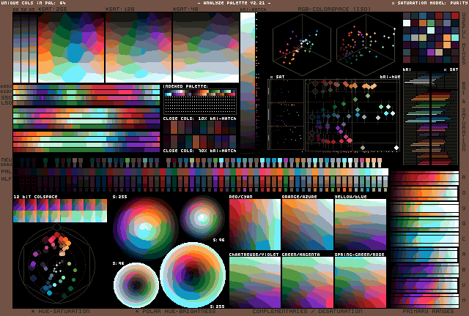Open the YELLOW/BLUE complementary map
469x316 pixels.
[361, 225]
